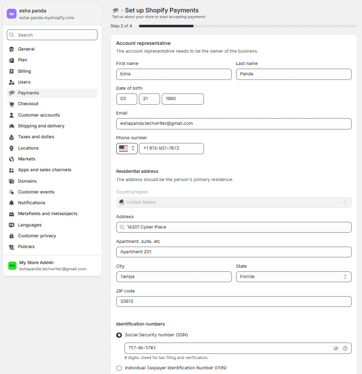Click the search magnifier in Address field
Viewport: 362px width, 374px height.
pyautogui.click(x=122, y=227)
